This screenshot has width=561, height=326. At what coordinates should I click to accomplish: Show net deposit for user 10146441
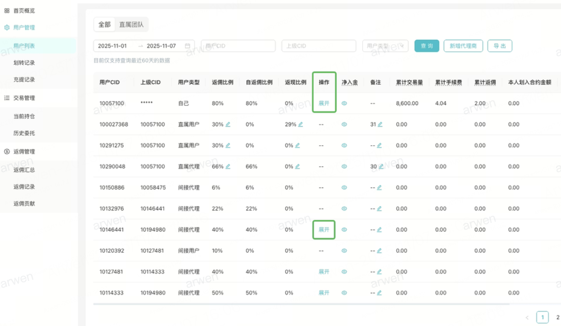point(344,230)
